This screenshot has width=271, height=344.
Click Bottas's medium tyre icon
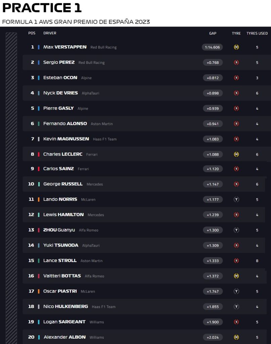(236, 276)
